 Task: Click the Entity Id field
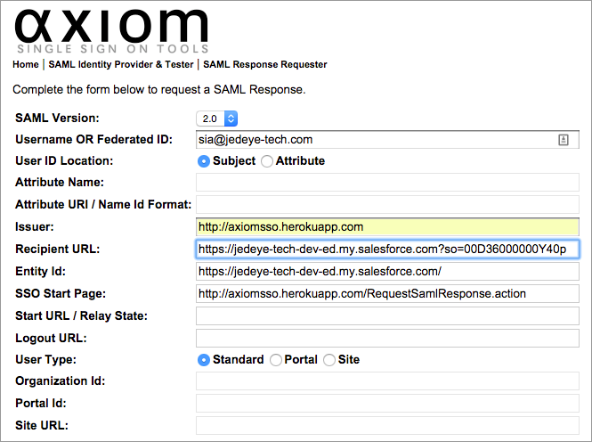pos(387,272)
